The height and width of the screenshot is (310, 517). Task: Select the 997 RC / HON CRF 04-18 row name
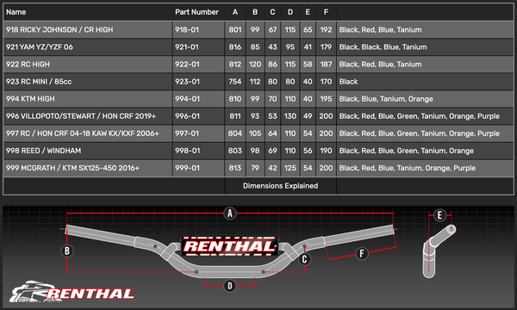tap(83, 133)
